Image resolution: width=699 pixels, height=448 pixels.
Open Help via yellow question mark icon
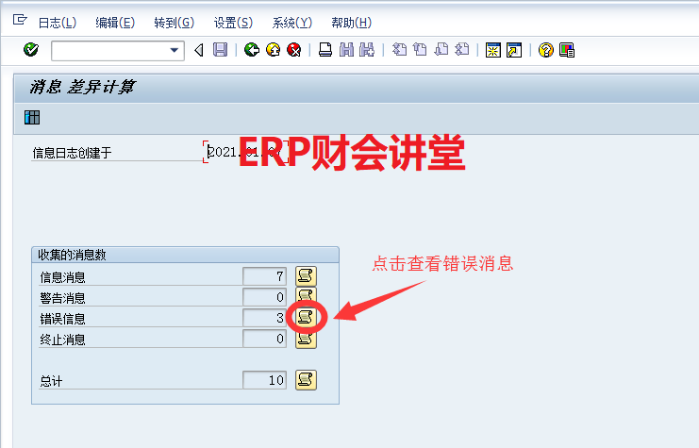pos(545,50)
